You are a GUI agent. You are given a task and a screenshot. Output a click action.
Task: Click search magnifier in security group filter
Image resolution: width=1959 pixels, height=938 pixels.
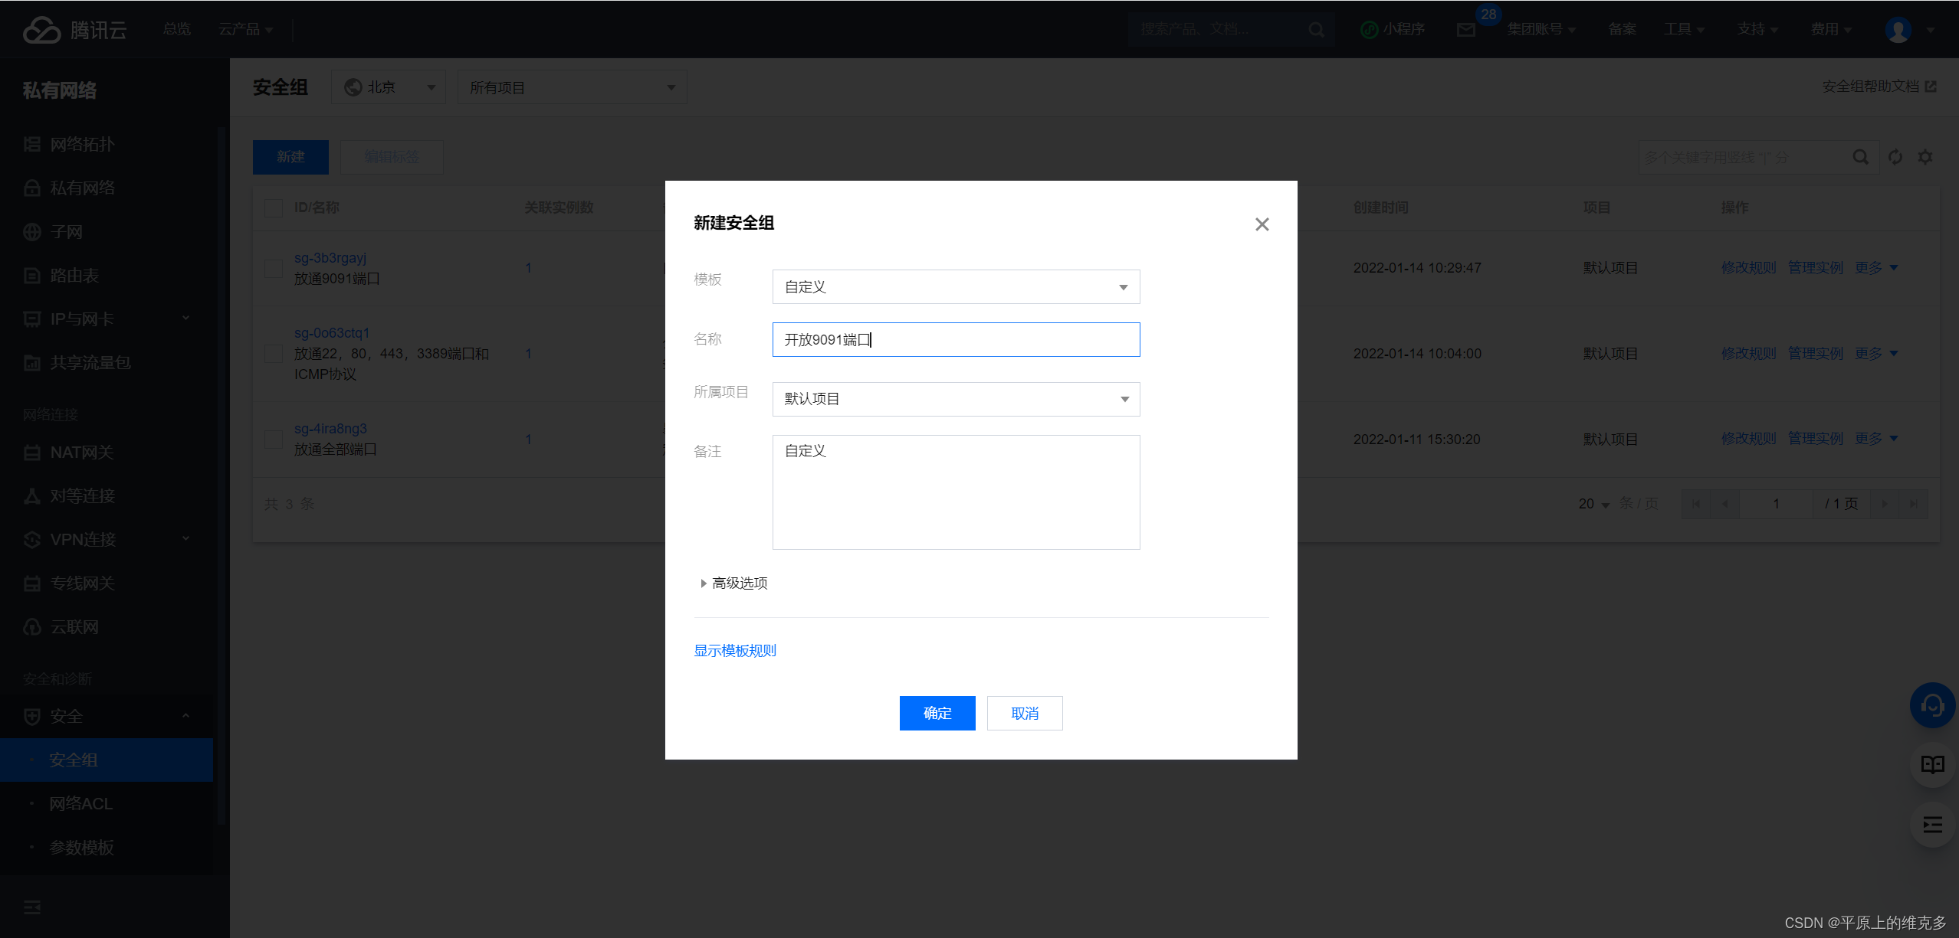1860,157
